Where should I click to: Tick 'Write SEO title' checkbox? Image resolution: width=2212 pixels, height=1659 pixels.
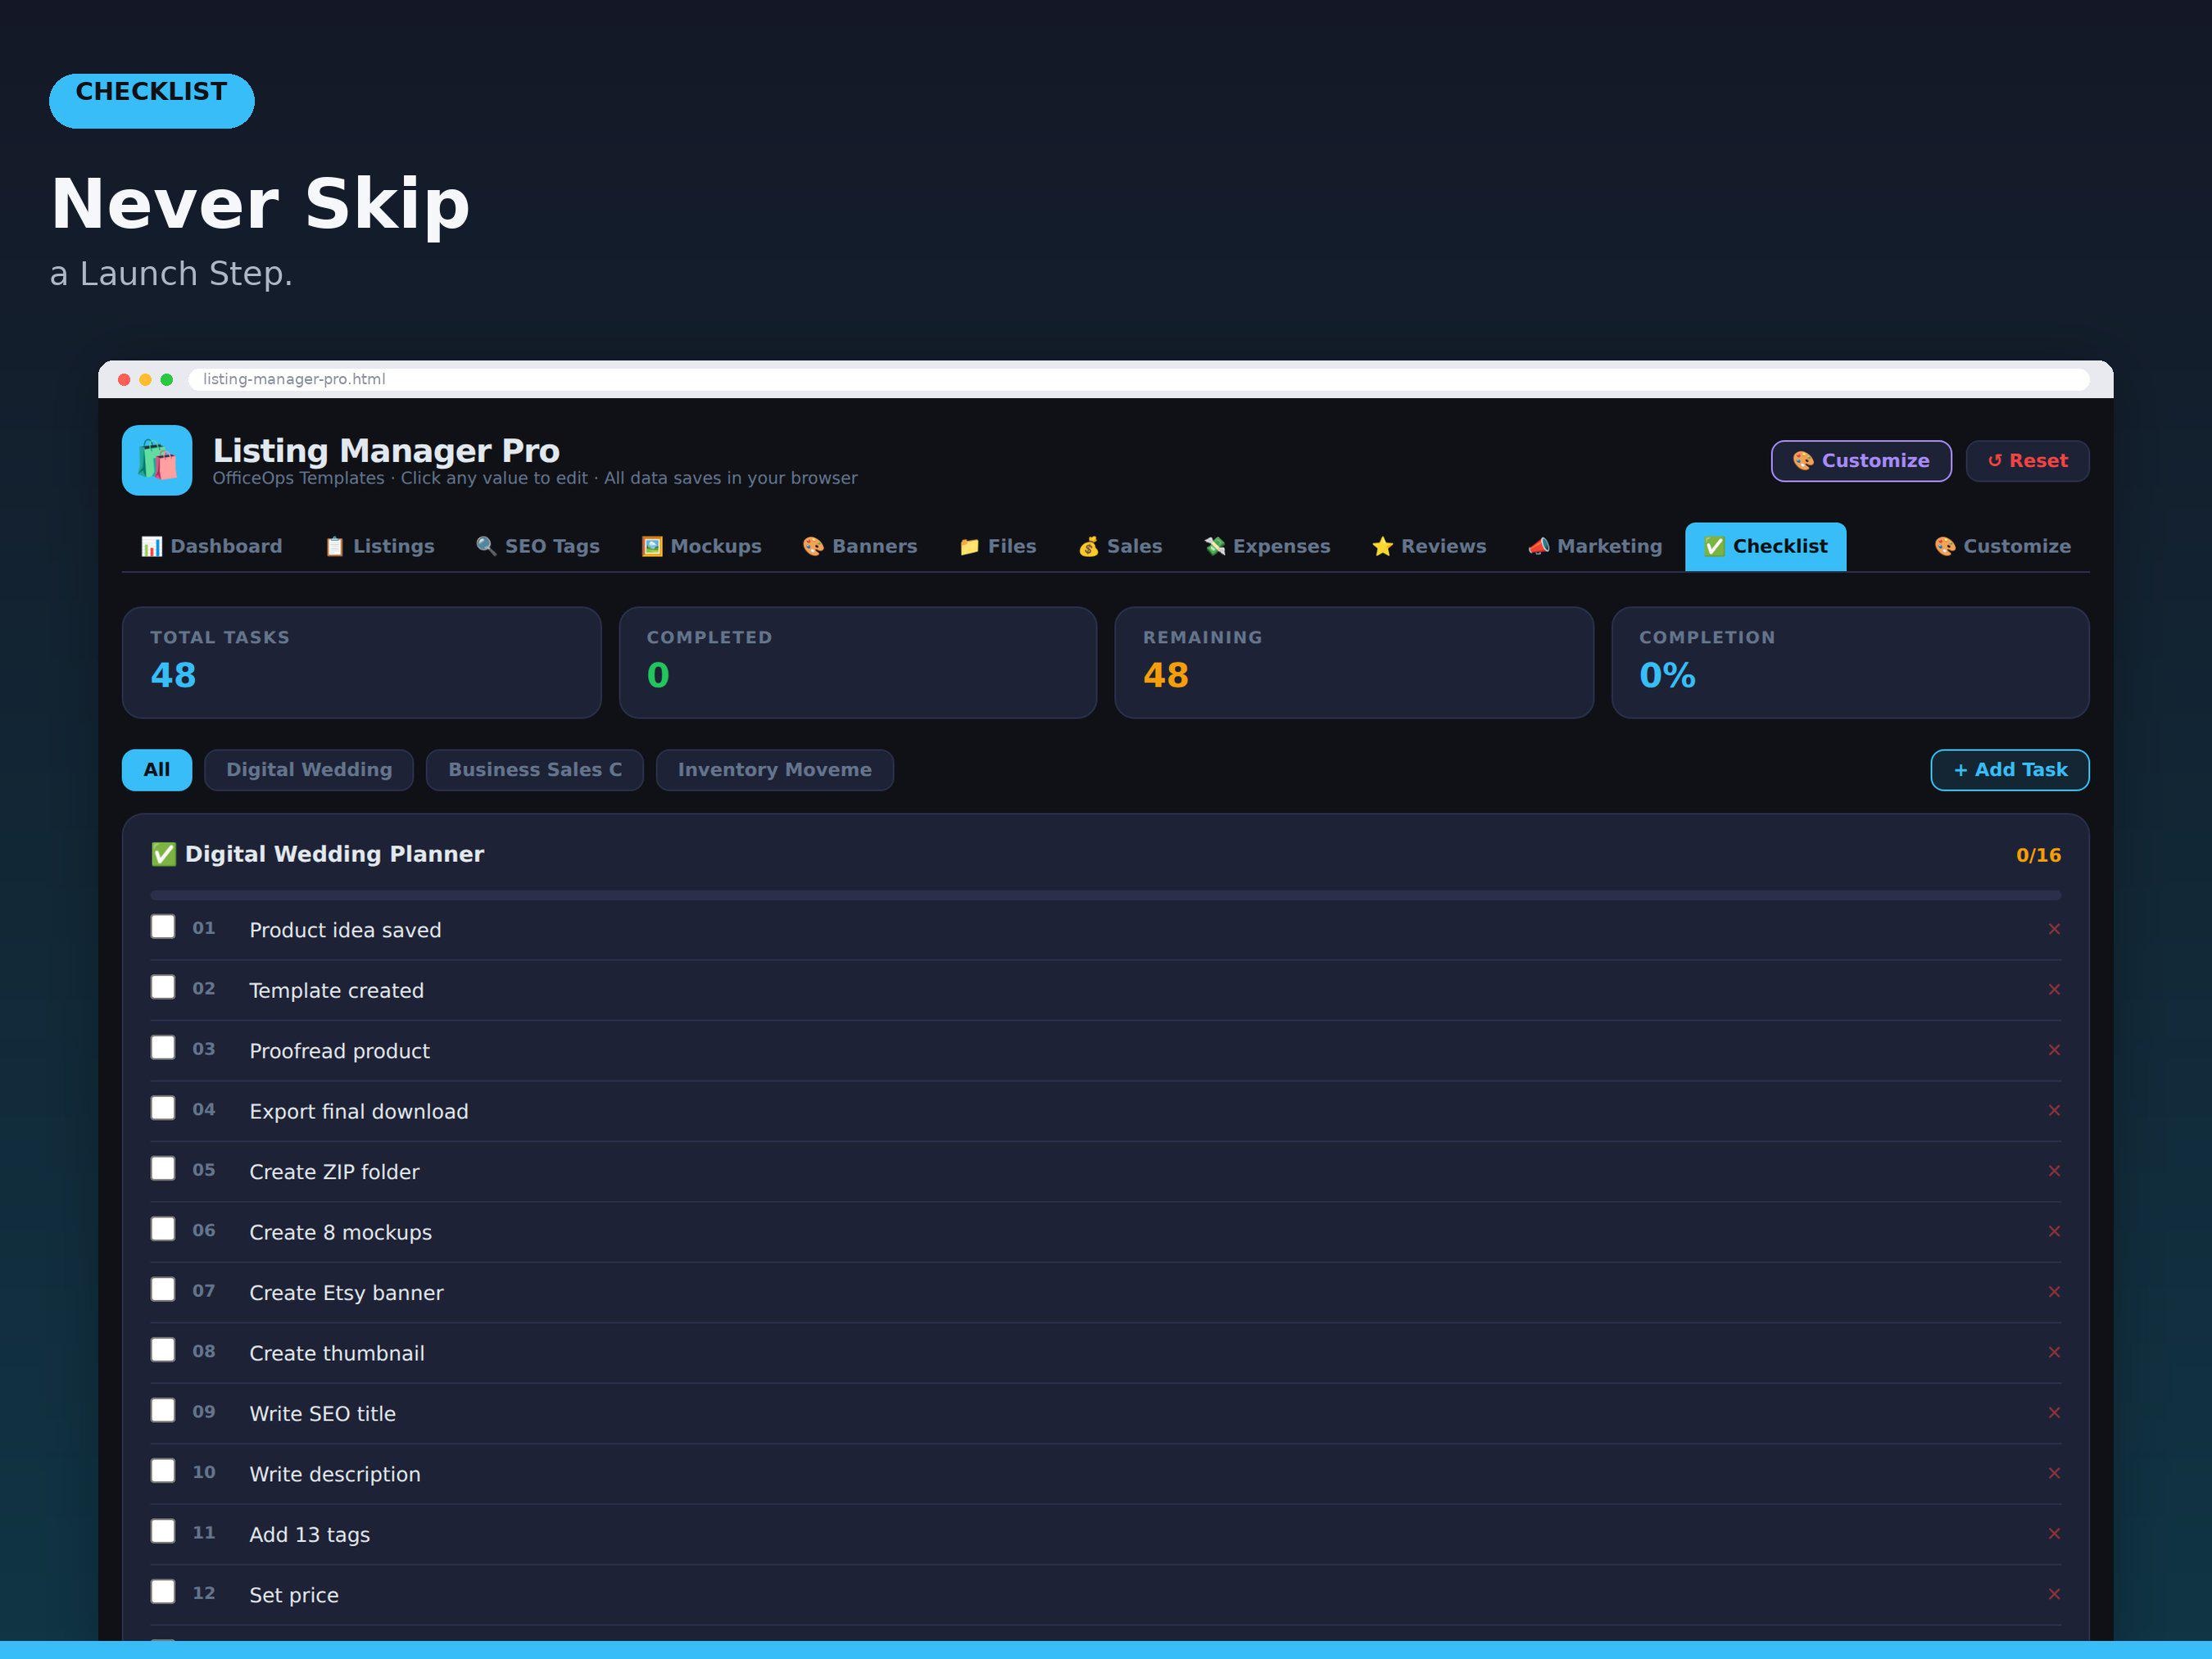pos(163,1410)
